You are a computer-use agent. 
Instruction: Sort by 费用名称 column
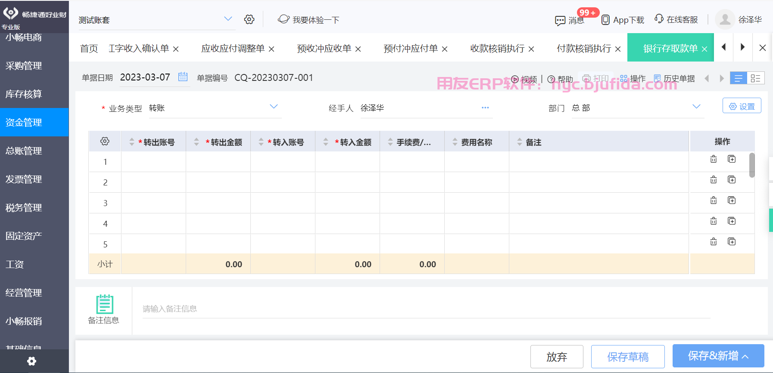click(x=455, y=142)
